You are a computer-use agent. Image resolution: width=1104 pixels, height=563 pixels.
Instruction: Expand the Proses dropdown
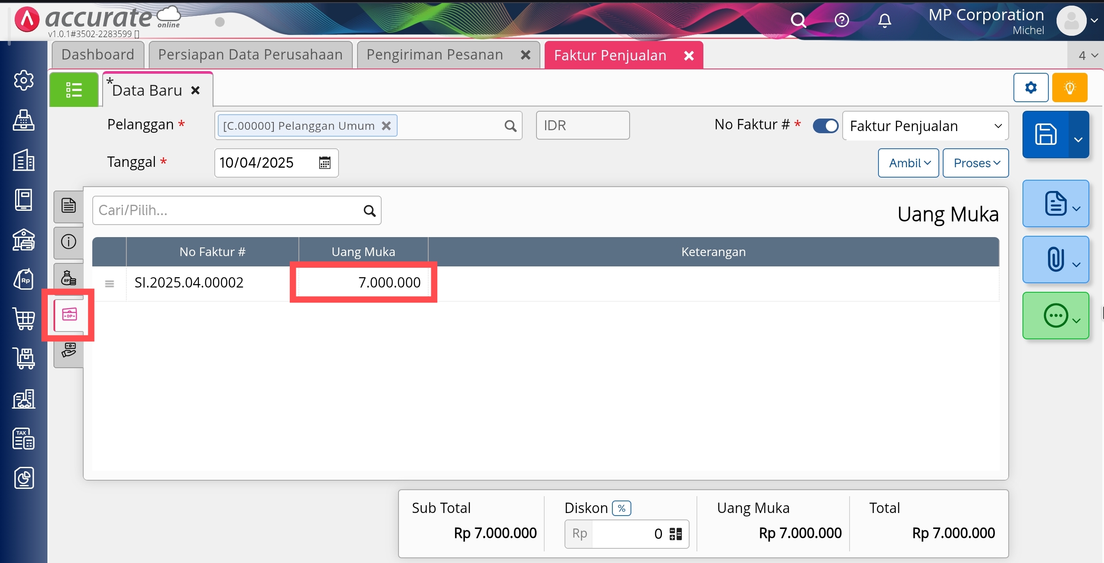tap(975, 163)
